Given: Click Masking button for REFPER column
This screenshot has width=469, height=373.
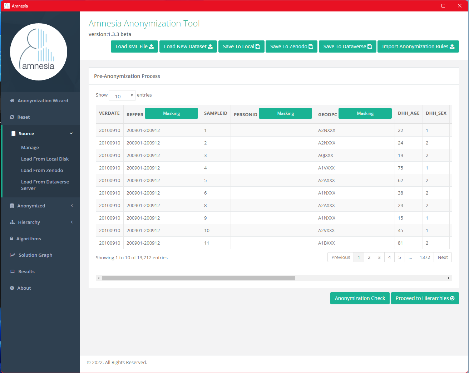Looking at the screenshot, I should coord(171,113).
